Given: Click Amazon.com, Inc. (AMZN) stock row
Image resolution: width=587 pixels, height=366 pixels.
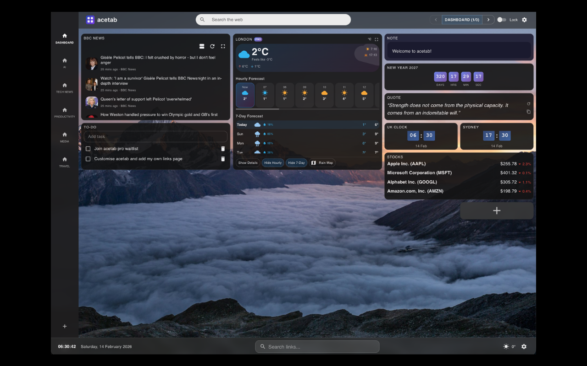Looking at the screenshot, I should coord(459,191).
